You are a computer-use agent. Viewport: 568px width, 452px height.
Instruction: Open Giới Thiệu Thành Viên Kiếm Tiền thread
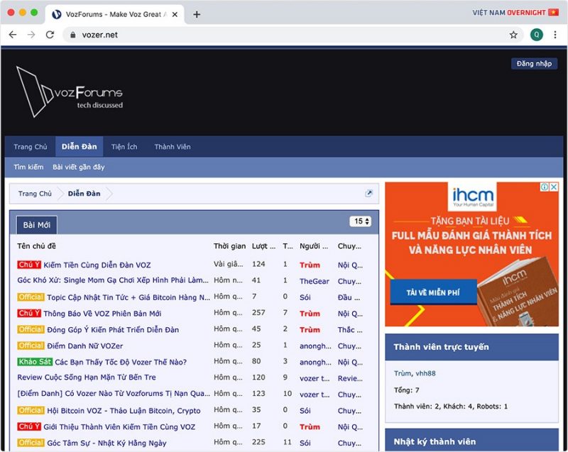click(x=119, y=426)
